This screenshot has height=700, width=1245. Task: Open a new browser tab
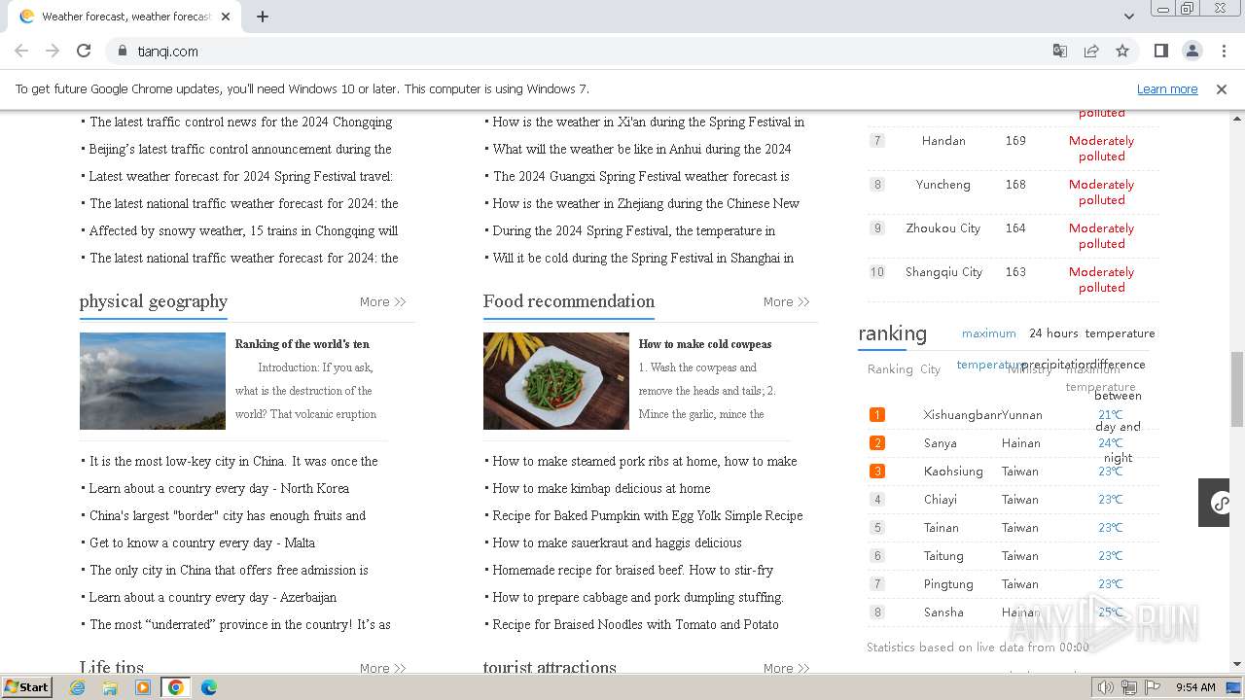pos(263,16)
